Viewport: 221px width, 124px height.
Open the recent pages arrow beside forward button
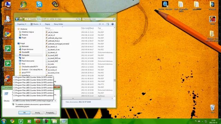[23, 19]
